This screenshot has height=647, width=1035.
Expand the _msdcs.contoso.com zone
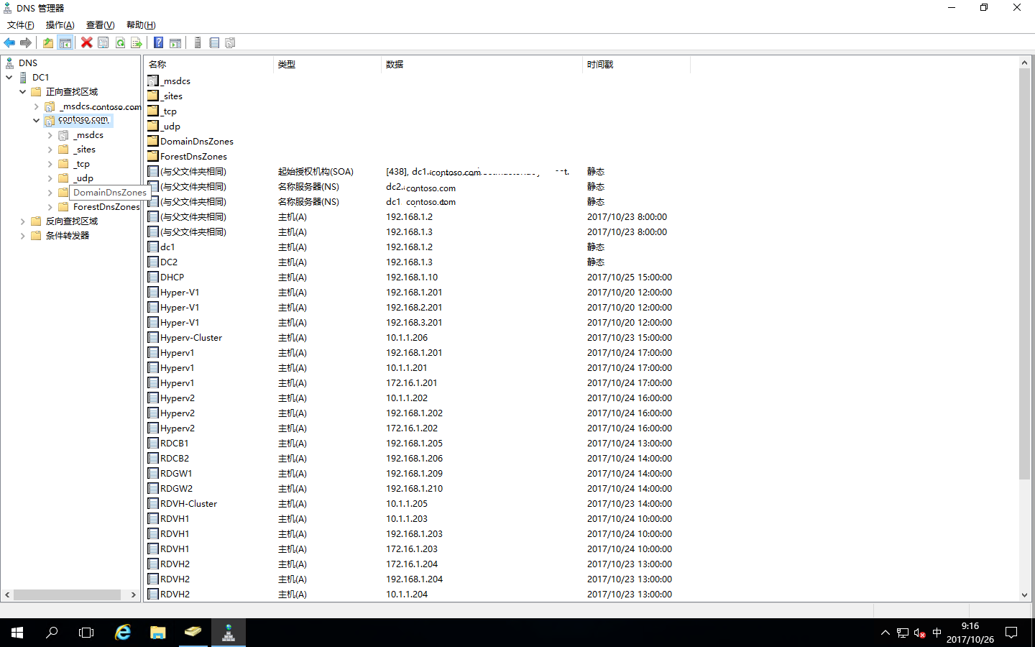click(x=37, y=106)
